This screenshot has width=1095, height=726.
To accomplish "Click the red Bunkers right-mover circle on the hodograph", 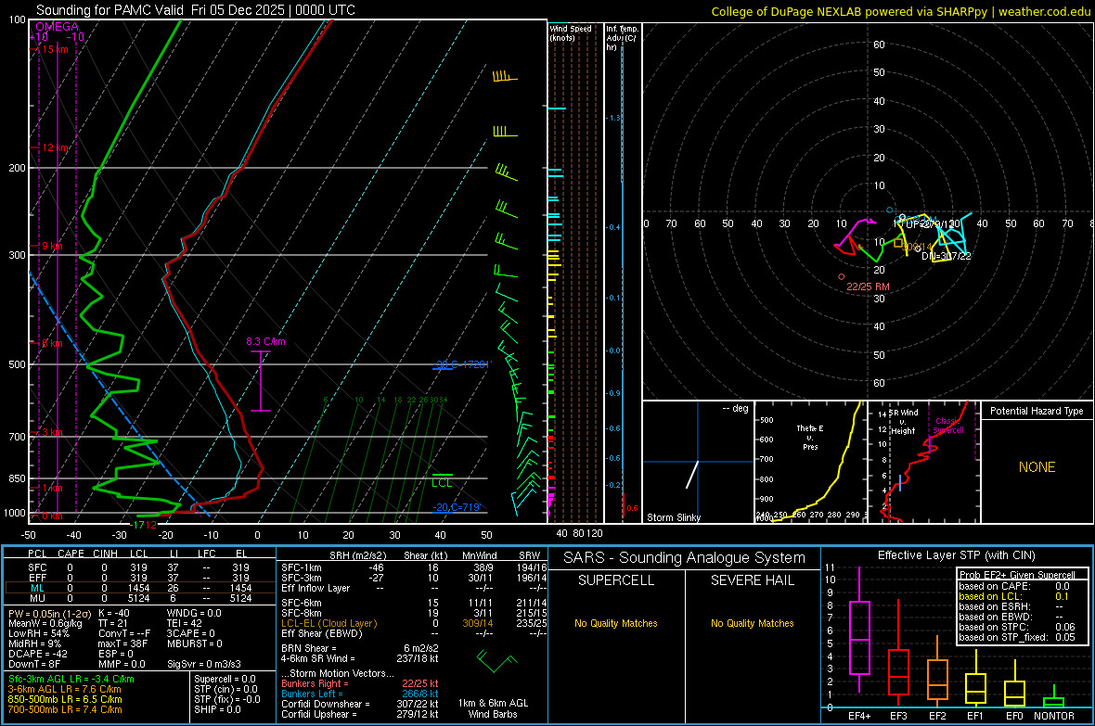I will coord(842,276).
